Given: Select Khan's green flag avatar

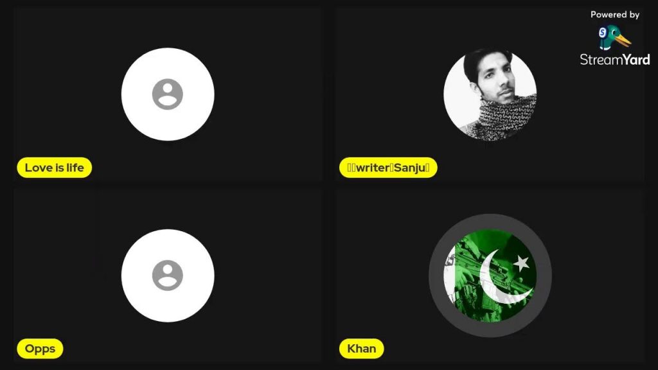Looking at the screenshot, I should tap(490, 276).
